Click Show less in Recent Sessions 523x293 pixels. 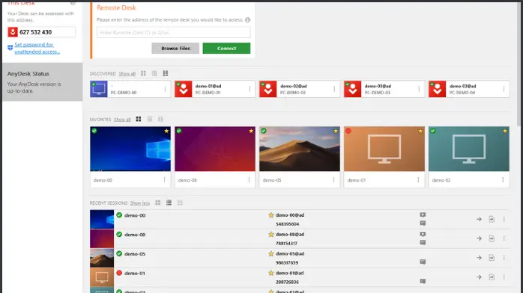(x=140, y=203)
